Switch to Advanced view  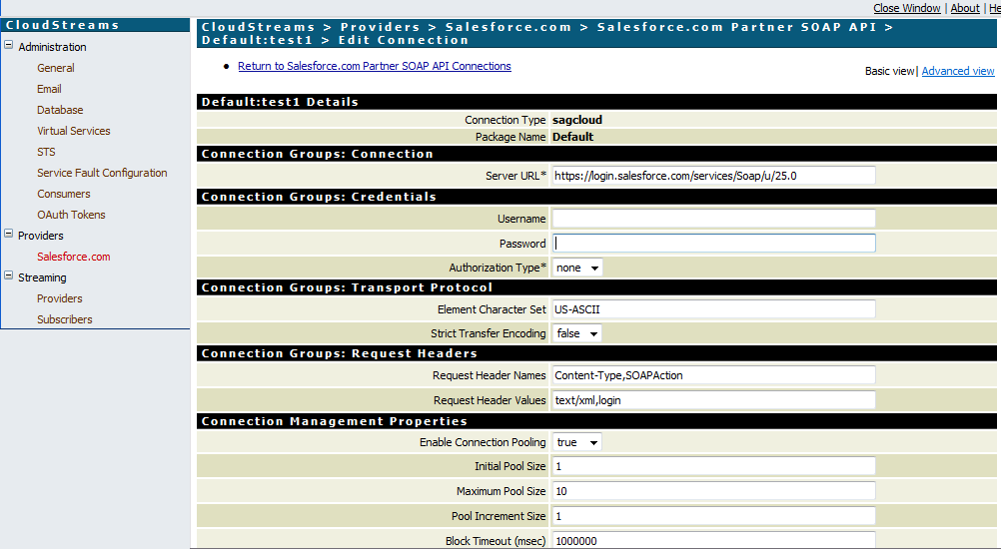point(958,71)
